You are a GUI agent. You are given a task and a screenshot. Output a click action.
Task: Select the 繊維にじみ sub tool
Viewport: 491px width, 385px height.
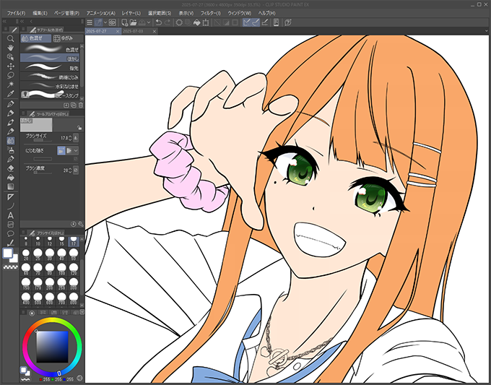coord(50,77)
